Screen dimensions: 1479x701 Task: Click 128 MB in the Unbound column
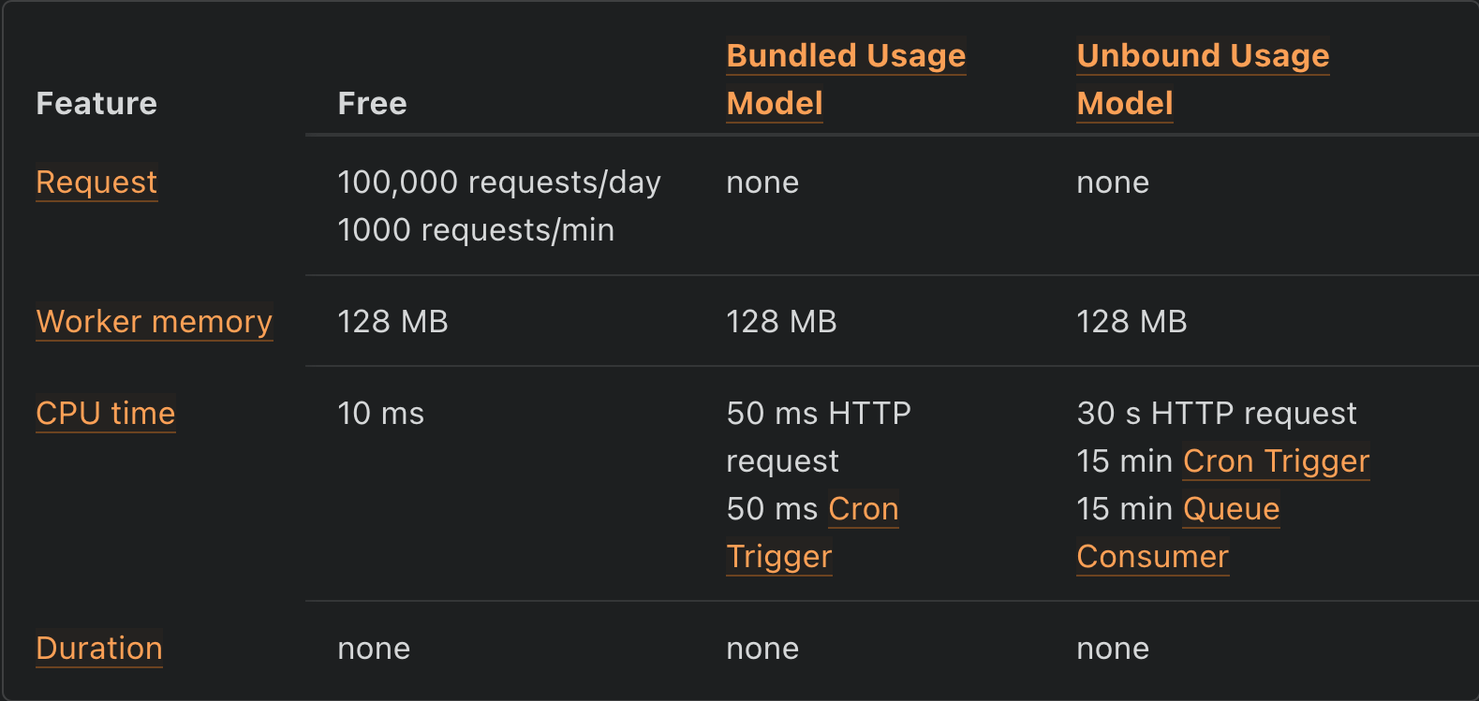coord(1131,321)
